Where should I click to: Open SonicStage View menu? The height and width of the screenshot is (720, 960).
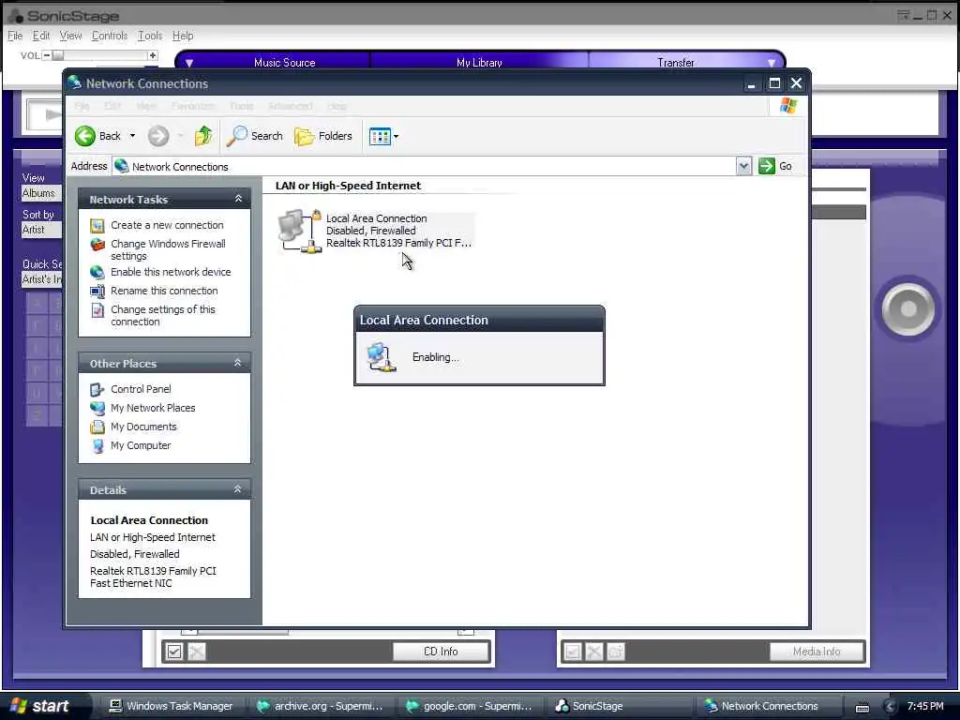pos(70,36)
